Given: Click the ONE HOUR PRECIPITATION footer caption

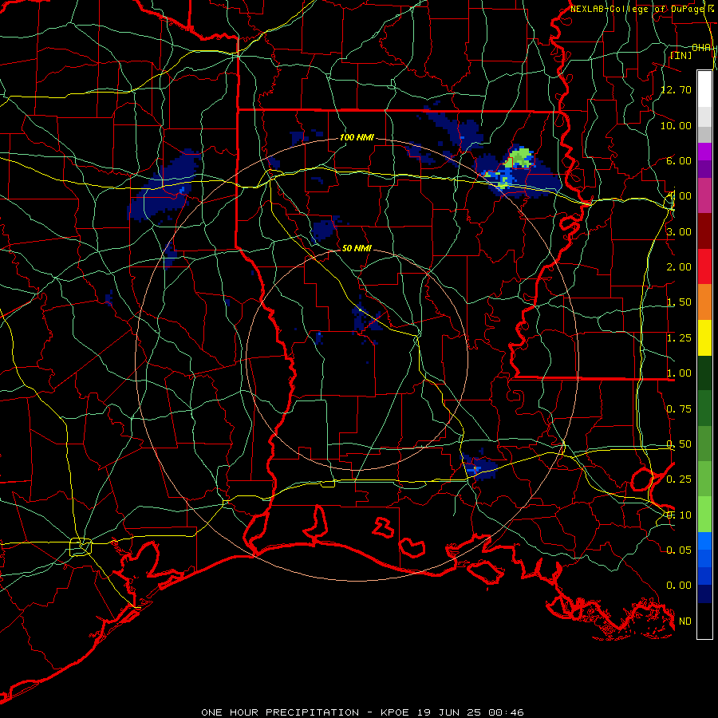Looking at the screenshot, I should (x=362, y=712).
